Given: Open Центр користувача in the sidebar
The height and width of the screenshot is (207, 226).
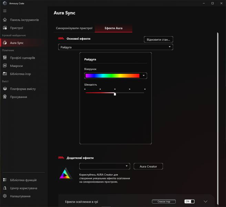Looking at the screenshot, I should [x=23, y=188].
